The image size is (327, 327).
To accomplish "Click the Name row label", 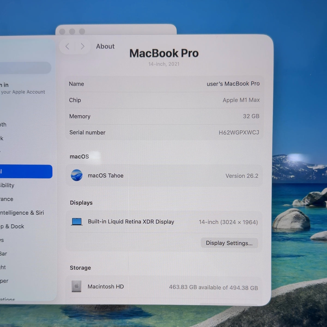I will [x=76, y=84].
